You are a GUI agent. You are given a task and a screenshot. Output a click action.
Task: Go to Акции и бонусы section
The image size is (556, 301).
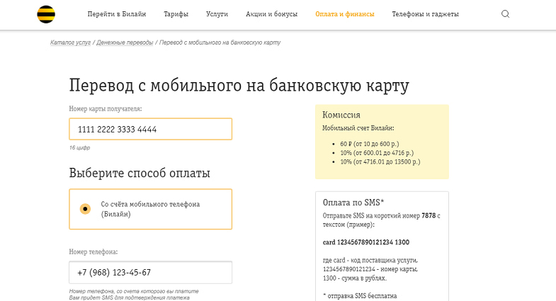pos(271,14)
